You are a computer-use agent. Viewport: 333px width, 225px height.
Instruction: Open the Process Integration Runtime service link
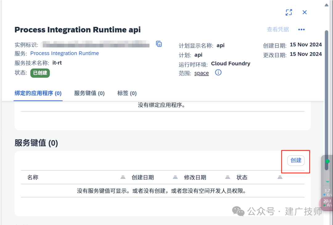click(64, 53)
